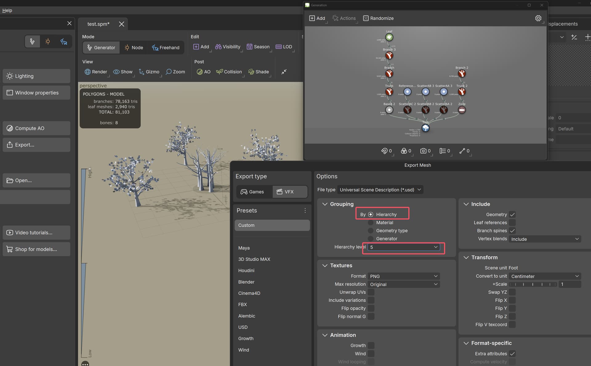Open the Help menu

pos(7,10)
